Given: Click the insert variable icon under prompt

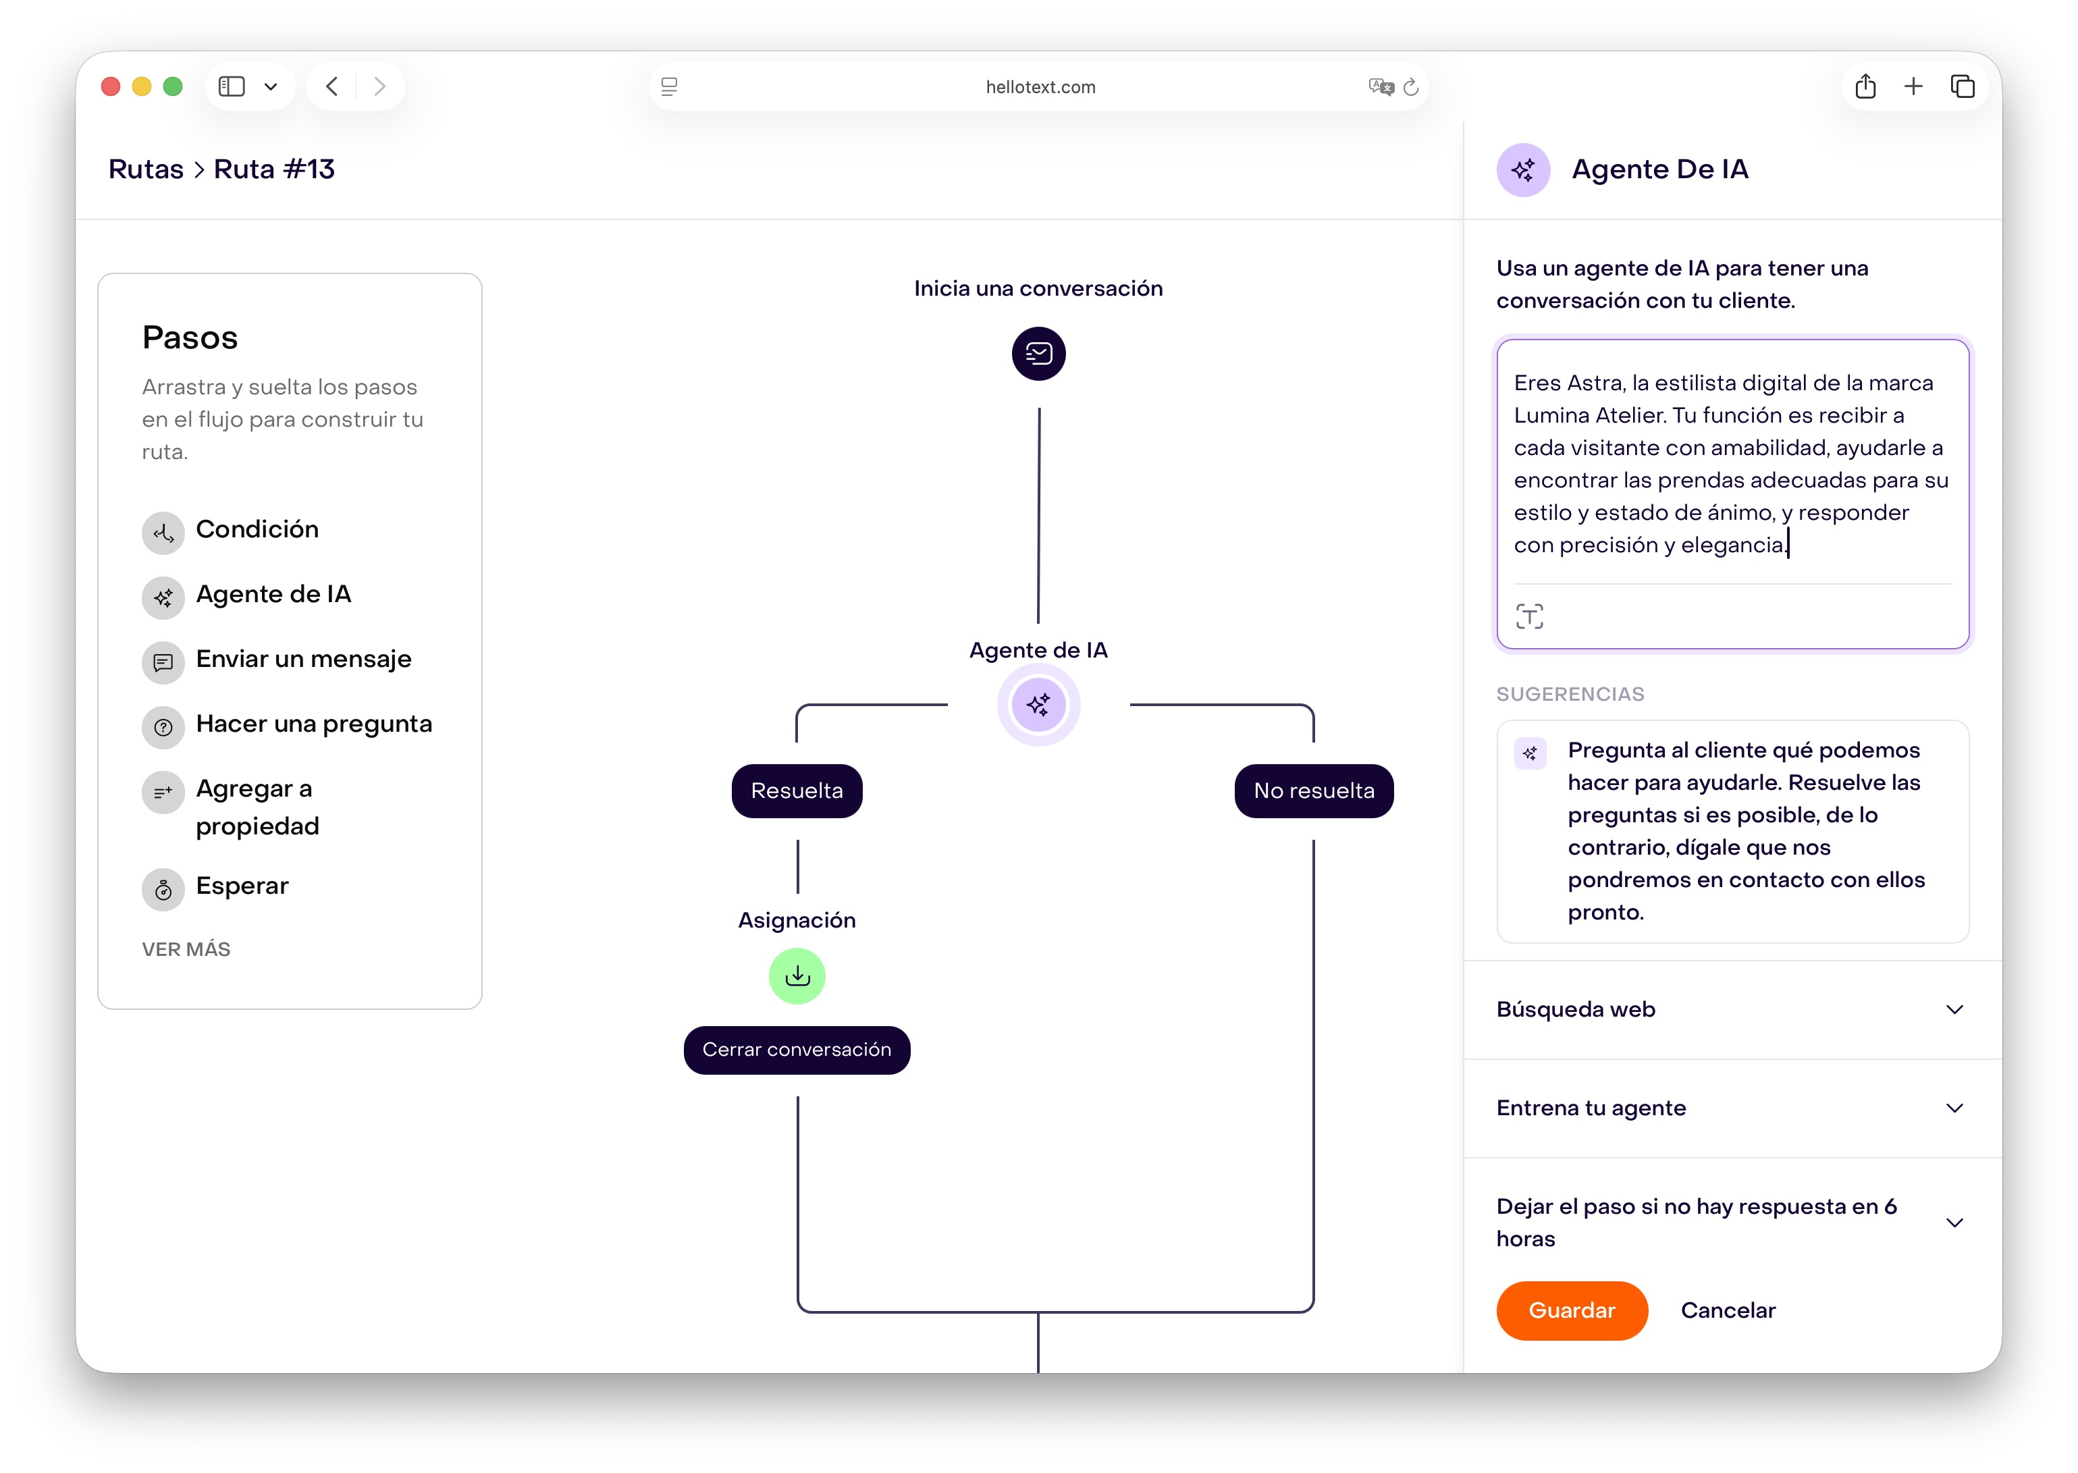Looking at the screenshot, I should tap(1529, 617).
